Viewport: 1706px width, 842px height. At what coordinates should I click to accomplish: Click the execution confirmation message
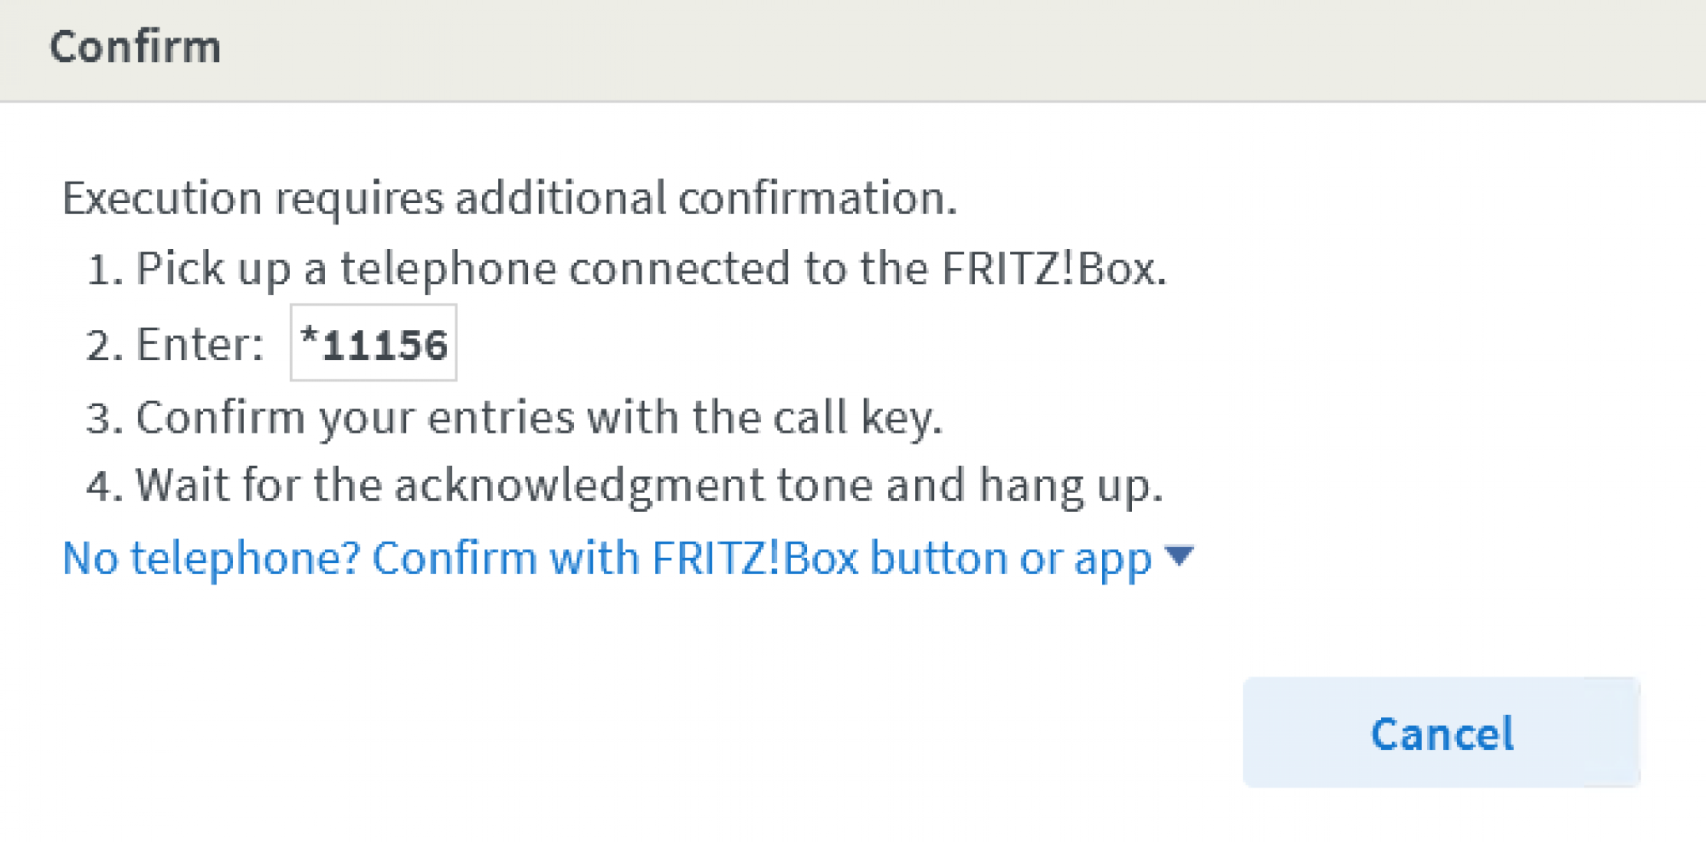click(x=510, y=197)
